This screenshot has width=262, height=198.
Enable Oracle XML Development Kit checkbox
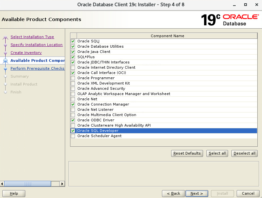click(73, 83)
